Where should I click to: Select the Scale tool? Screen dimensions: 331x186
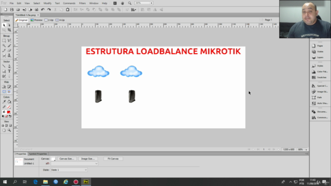(4, 30)
